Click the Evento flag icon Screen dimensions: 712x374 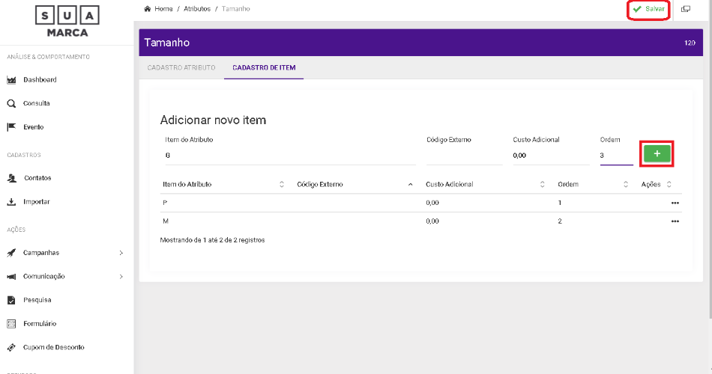(x=11, y=127)
